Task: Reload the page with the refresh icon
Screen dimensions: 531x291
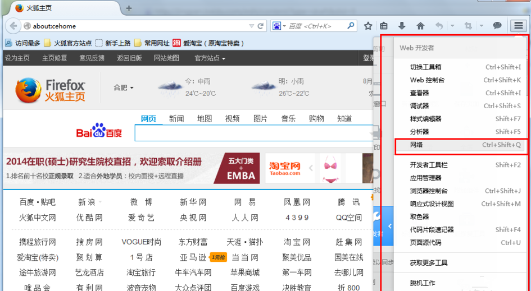Action: pos(260,26)
